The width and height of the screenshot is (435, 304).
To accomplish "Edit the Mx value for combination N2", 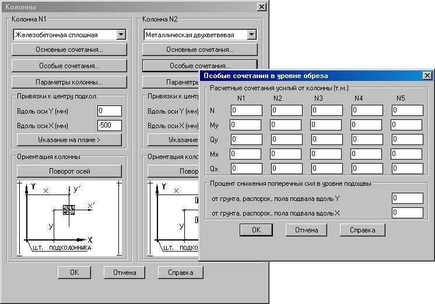I will pyautogui.click(x=286, y=154).
